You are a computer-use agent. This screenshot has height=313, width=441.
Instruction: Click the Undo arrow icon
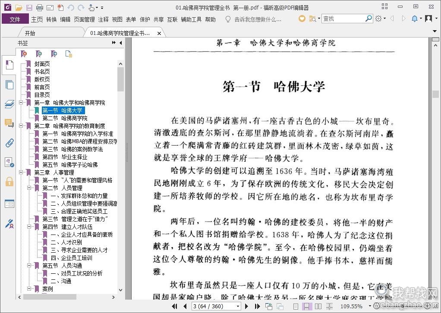point(71,8)
